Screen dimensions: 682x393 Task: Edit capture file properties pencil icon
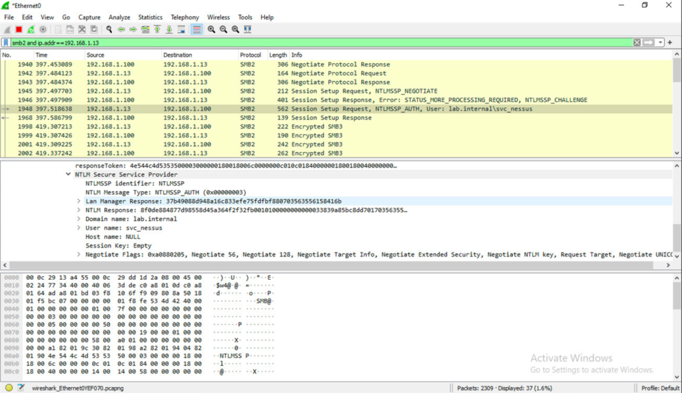21,388
